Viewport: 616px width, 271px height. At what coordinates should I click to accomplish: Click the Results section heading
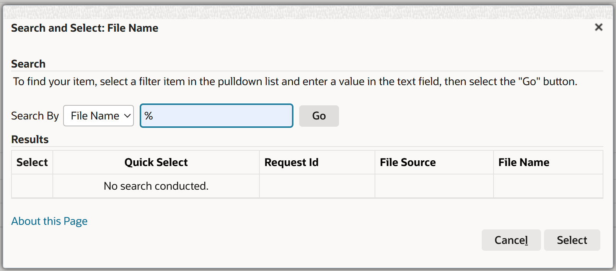click(30, 140)
